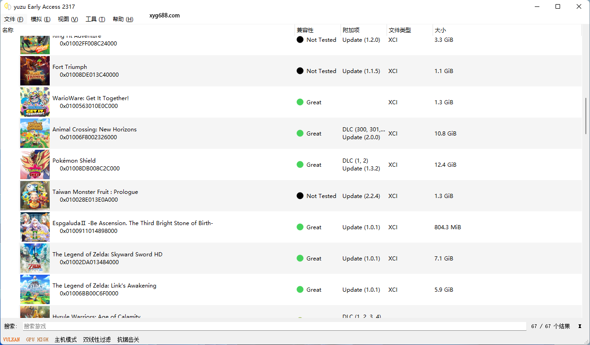The width and height of the screenshot is (590, 345).
Task: Select The Legend of Zelda: Link's Awakening
Action: click(104, 286)
